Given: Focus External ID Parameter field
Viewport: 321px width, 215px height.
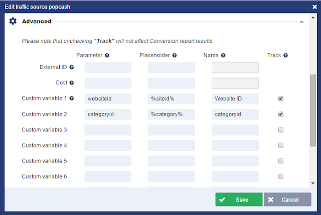Looking at the screenshot, I should [x=108, y=67].
